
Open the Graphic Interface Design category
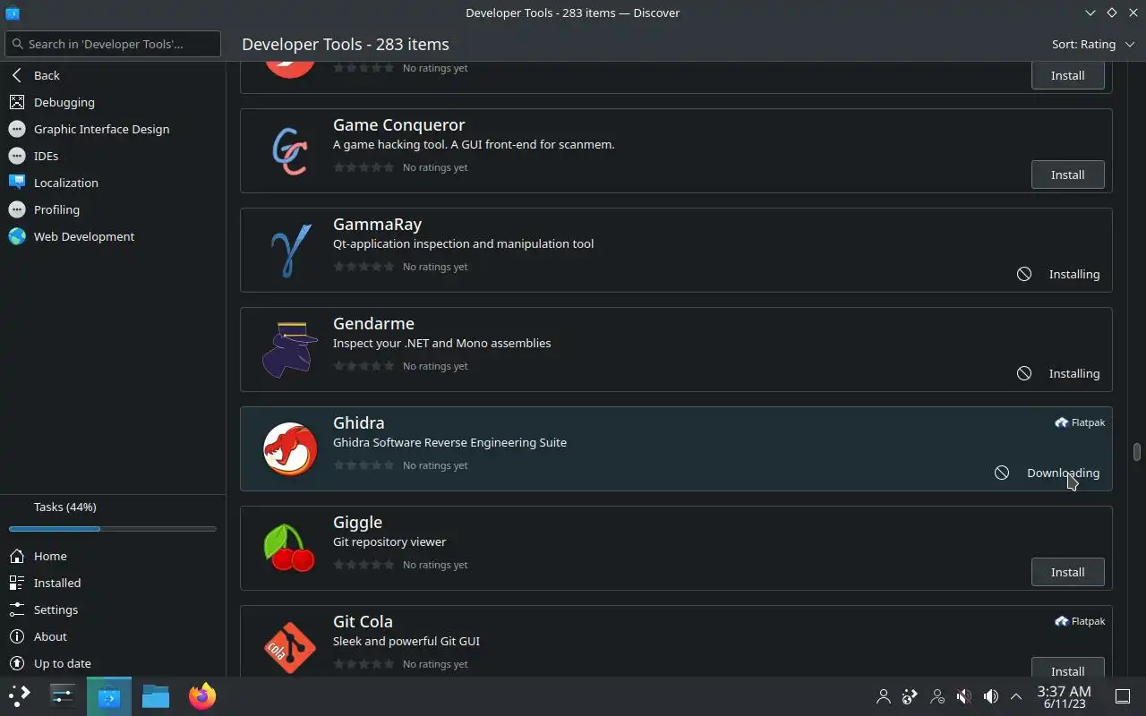pos(113,129)
